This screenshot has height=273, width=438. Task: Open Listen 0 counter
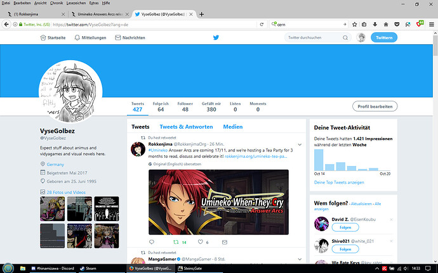(236, 107)
